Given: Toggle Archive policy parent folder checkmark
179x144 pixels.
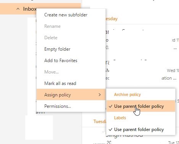Looking at the screenshot, I should [x=111, y=106].
